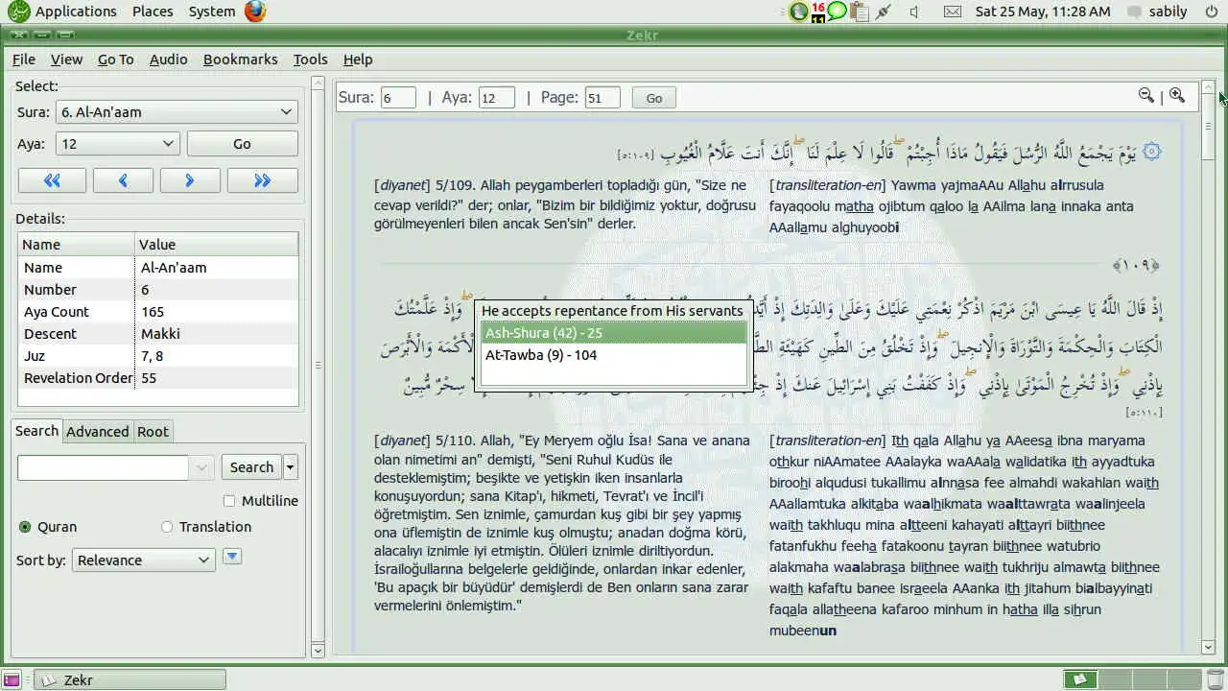Open the Go To menu
The image size is (1228, 691).
tap(116, 60)
